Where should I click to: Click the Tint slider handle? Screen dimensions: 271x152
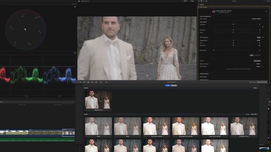(233, 43)
